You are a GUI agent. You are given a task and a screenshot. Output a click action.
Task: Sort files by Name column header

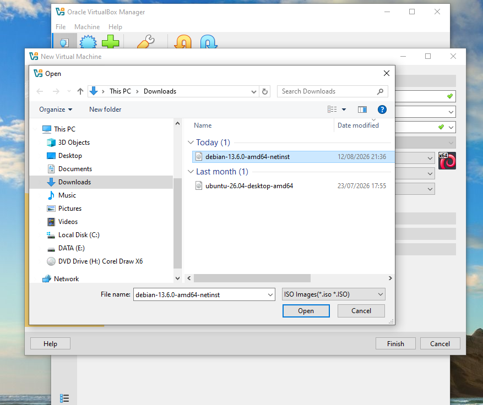[203, 125]
